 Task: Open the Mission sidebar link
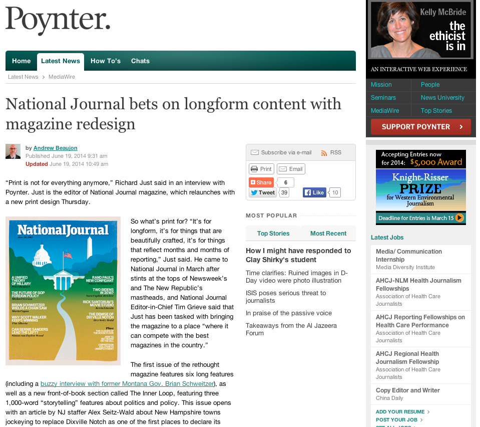pos(381,85)
